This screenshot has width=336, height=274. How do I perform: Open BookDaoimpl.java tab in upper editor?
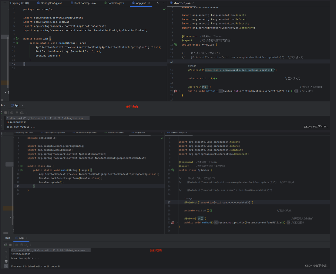click(x=83, y=3)
